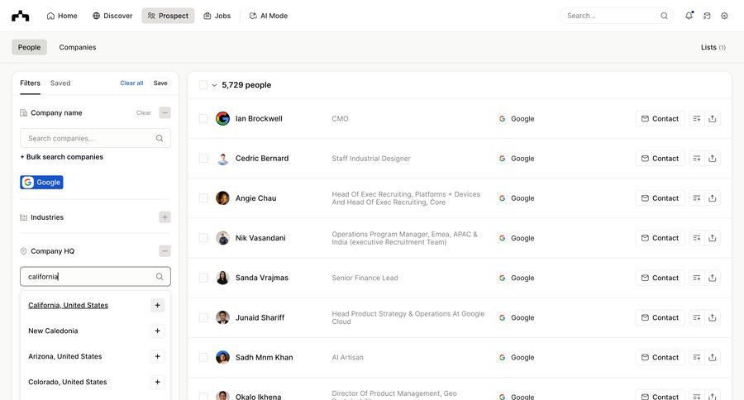Collapse the Company name filter section
This screenshot has height=400, width=744.
165,113
